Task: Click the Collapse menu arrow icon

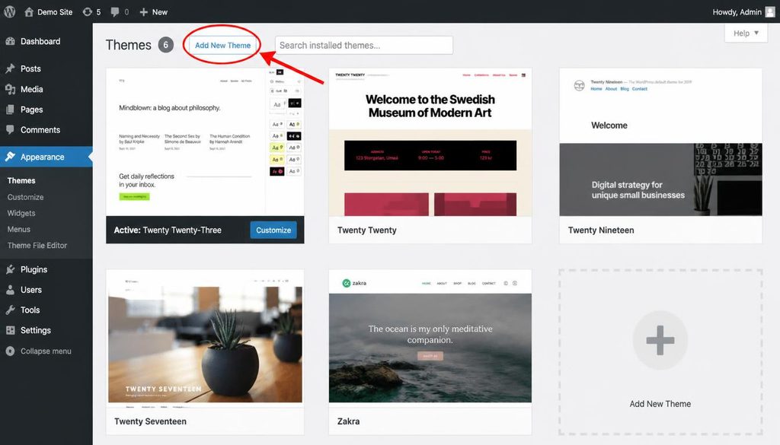Action: pyautogui.click(x=11, y=351)
